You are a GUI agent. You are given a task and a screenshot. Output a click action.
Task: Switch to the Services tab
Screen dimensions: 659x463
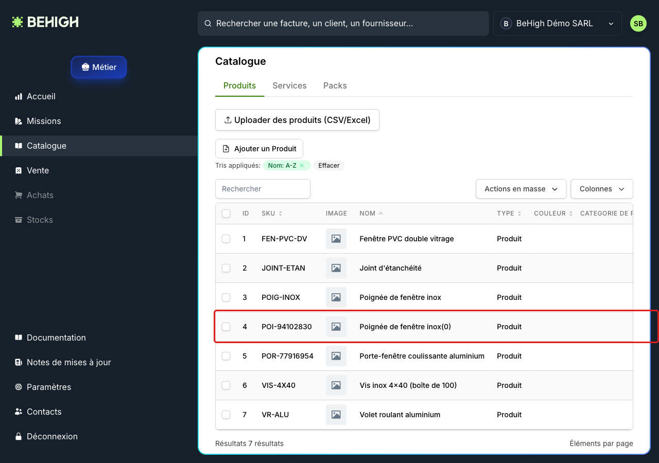[x=289, y=86]
